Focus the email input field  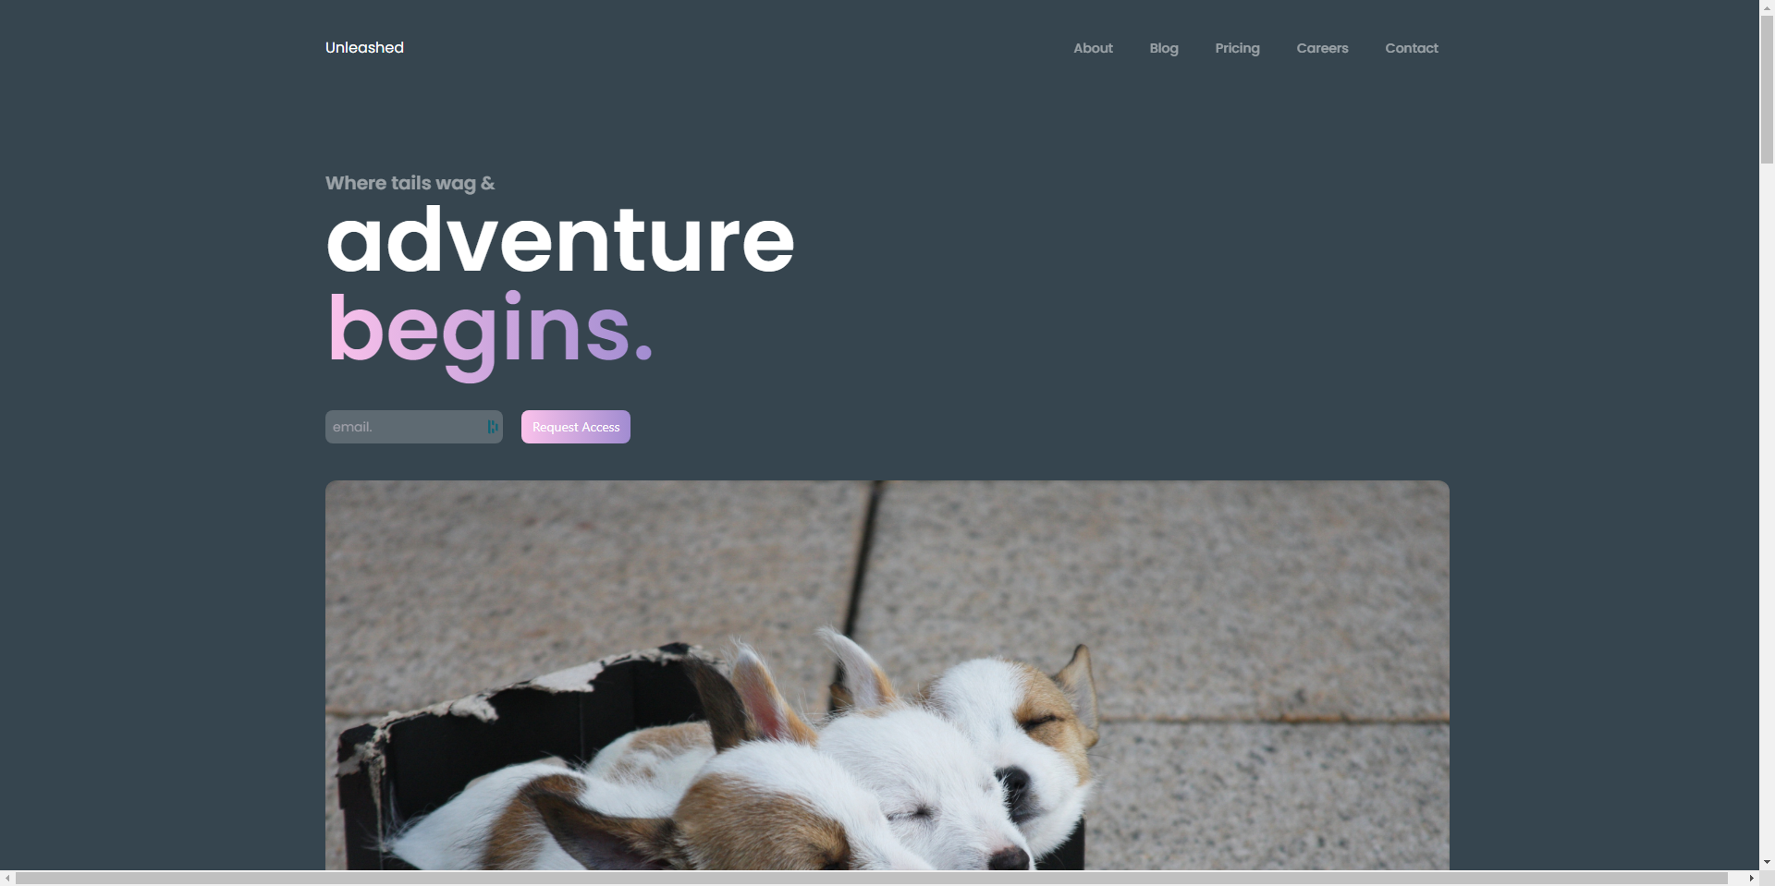(414, 427)
